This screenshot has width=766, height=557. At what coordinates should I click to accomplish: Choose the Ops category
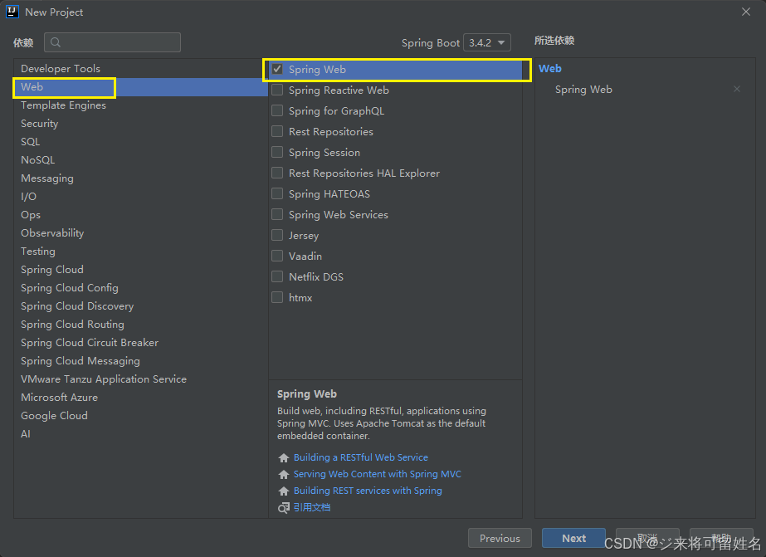point(141,215)
